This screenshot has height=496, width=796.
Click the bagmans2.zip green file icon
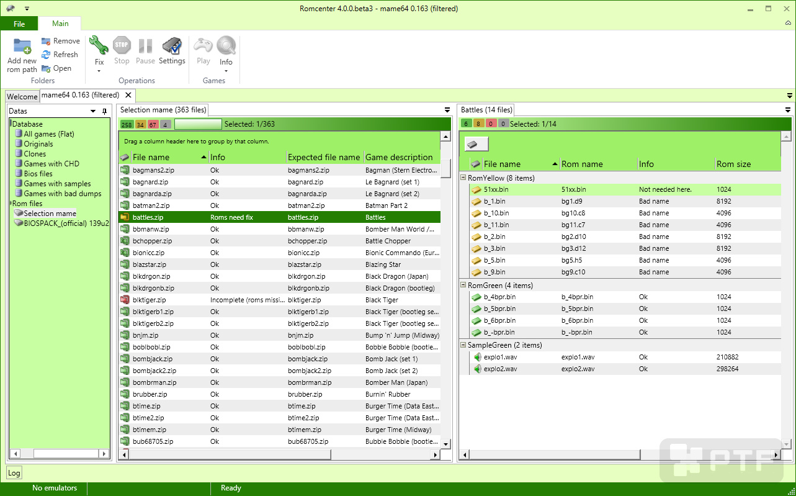(124, 170)
